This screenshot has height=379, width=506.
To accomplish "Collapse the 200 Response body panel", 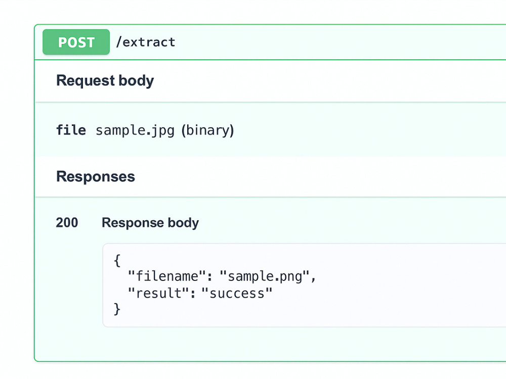I will [150, 222].
